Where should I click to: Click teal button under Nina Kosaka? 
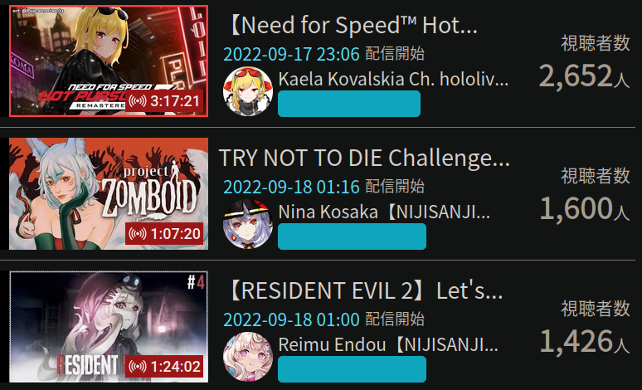click(353, 236)
